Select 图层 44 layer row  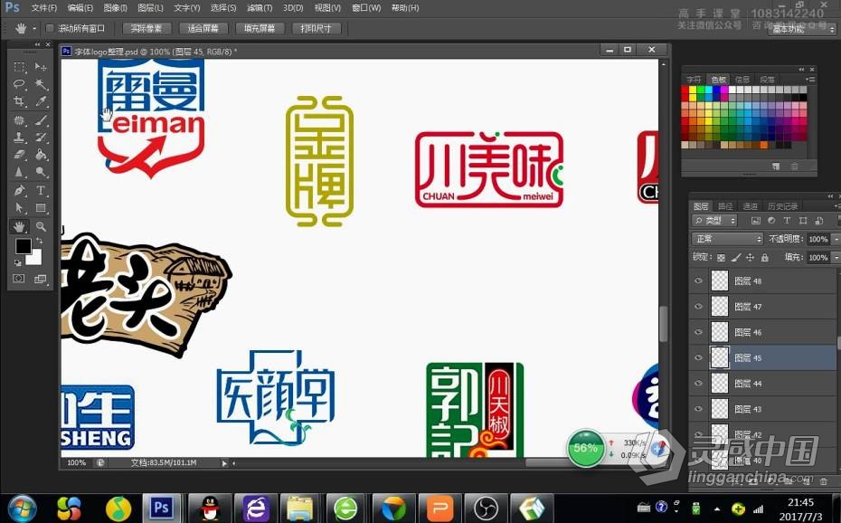(762, 383)
